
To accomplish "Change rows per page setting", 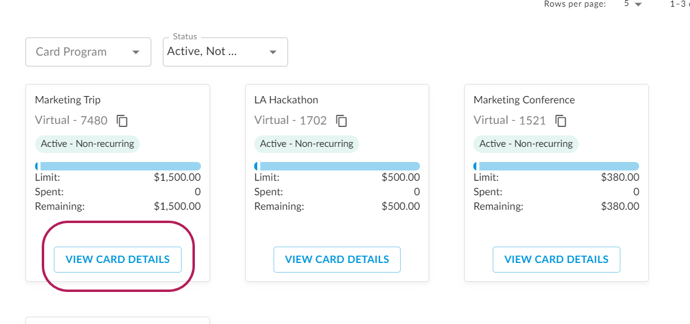I will [x=632, y=4].
